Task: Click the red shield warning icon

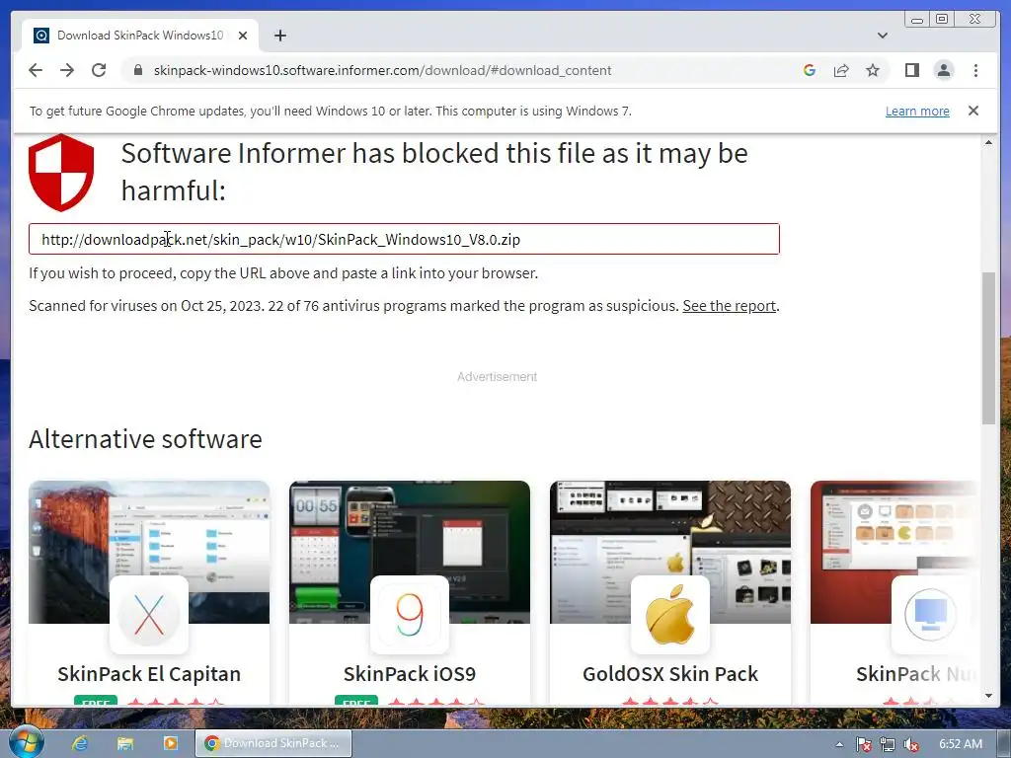Action: (x=61, y=173)
